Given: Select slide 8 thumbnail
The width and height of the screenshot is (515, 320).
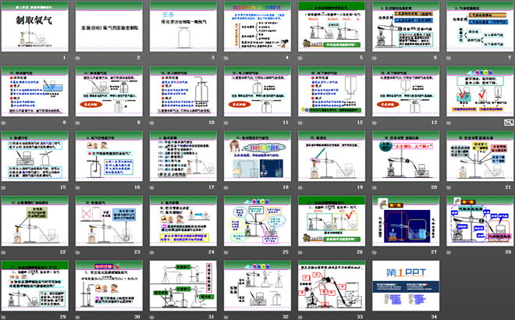Looking at the screenshot, I should pos(35,91).
